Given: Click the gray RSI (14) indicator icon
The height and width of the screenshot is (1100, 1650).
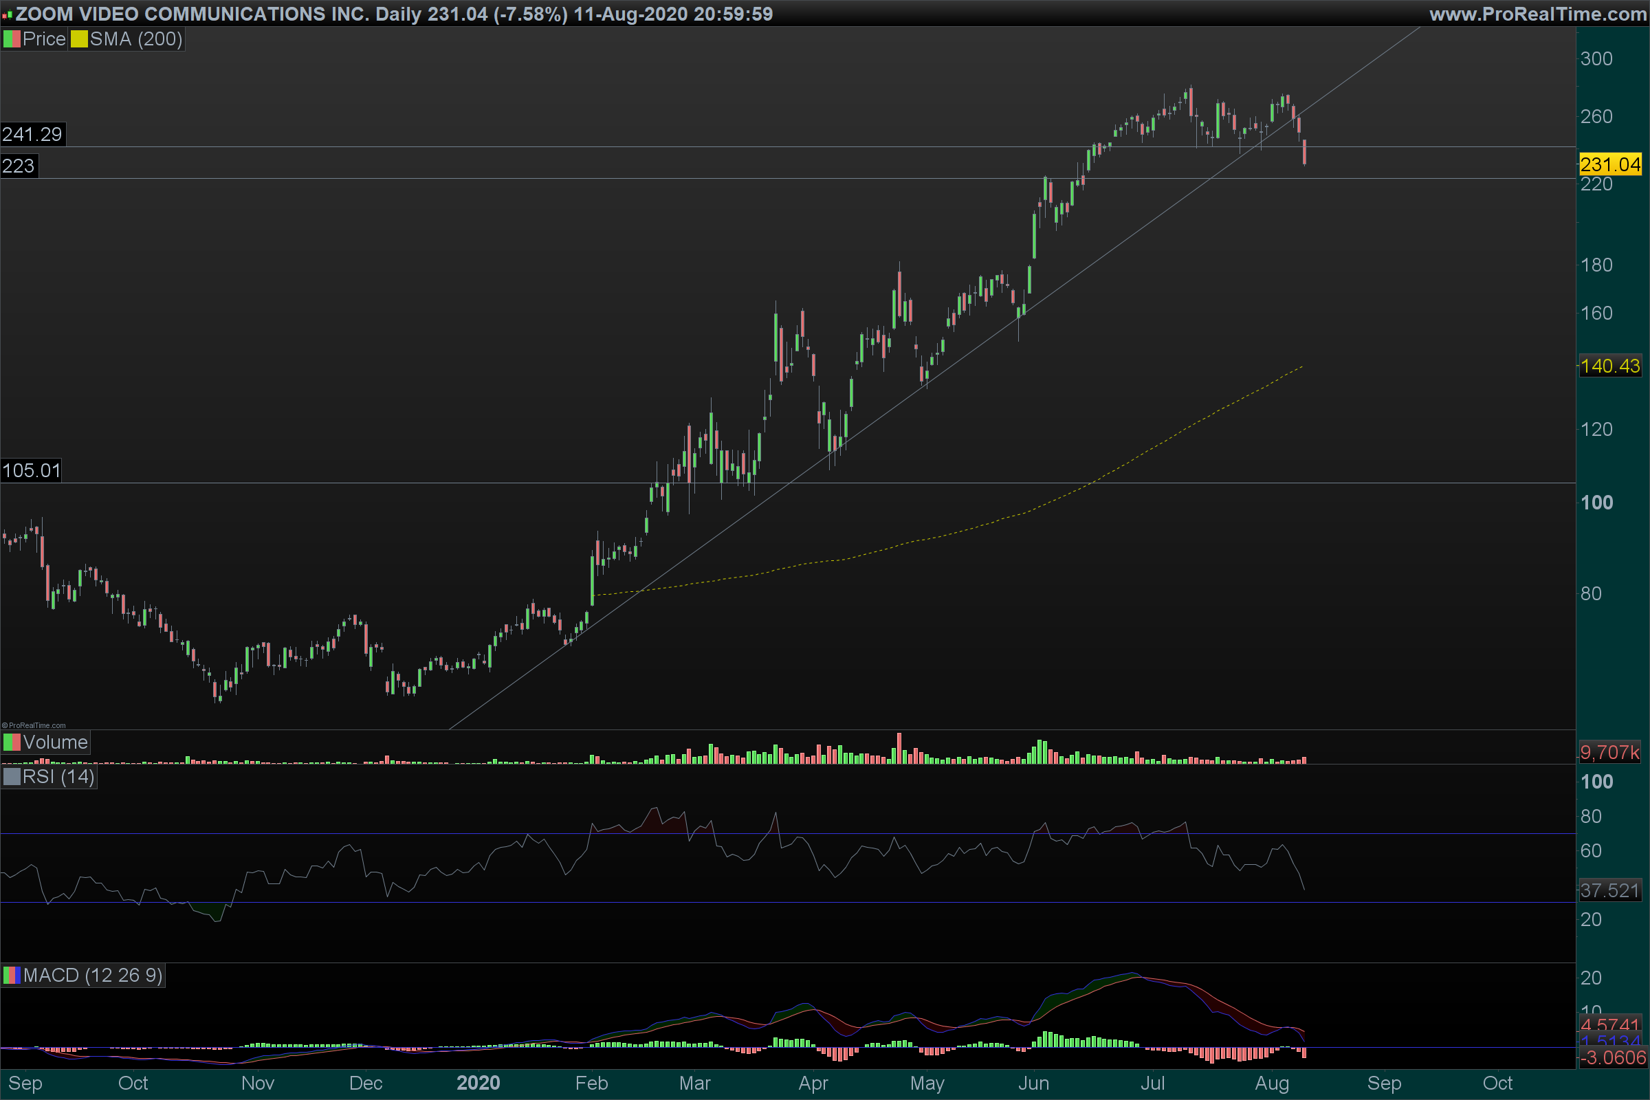Looking at the screenshot, I should point(11,777).
